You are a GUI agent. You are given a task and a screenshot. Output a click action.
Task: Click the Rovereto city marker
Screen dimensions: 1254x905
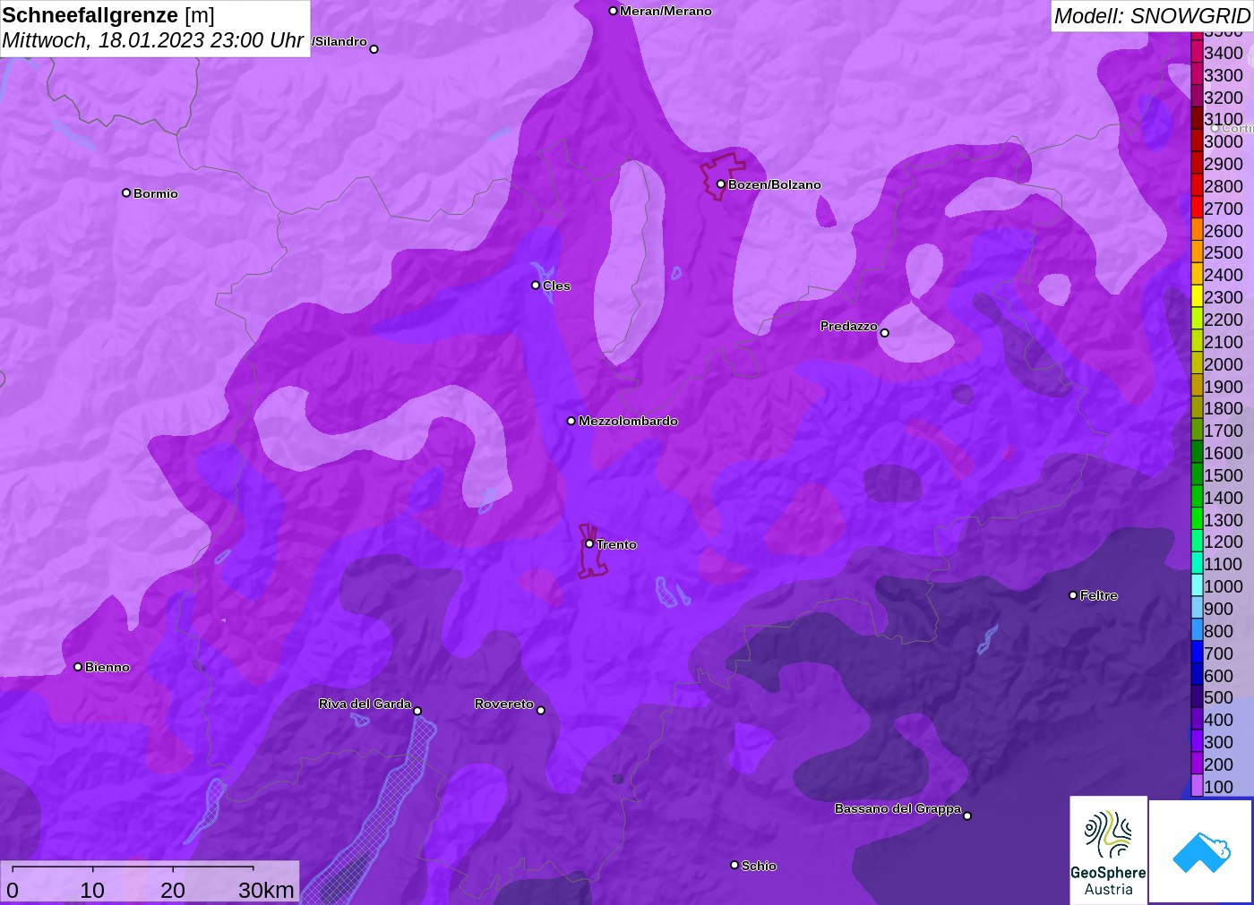point(541,711)
